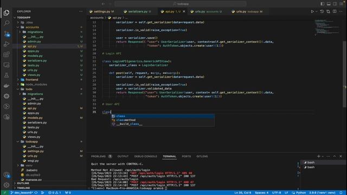Toggle the Primary Side Bar layout icon
Viewport: 347px width, 195px height.
[x=323, y=4]
